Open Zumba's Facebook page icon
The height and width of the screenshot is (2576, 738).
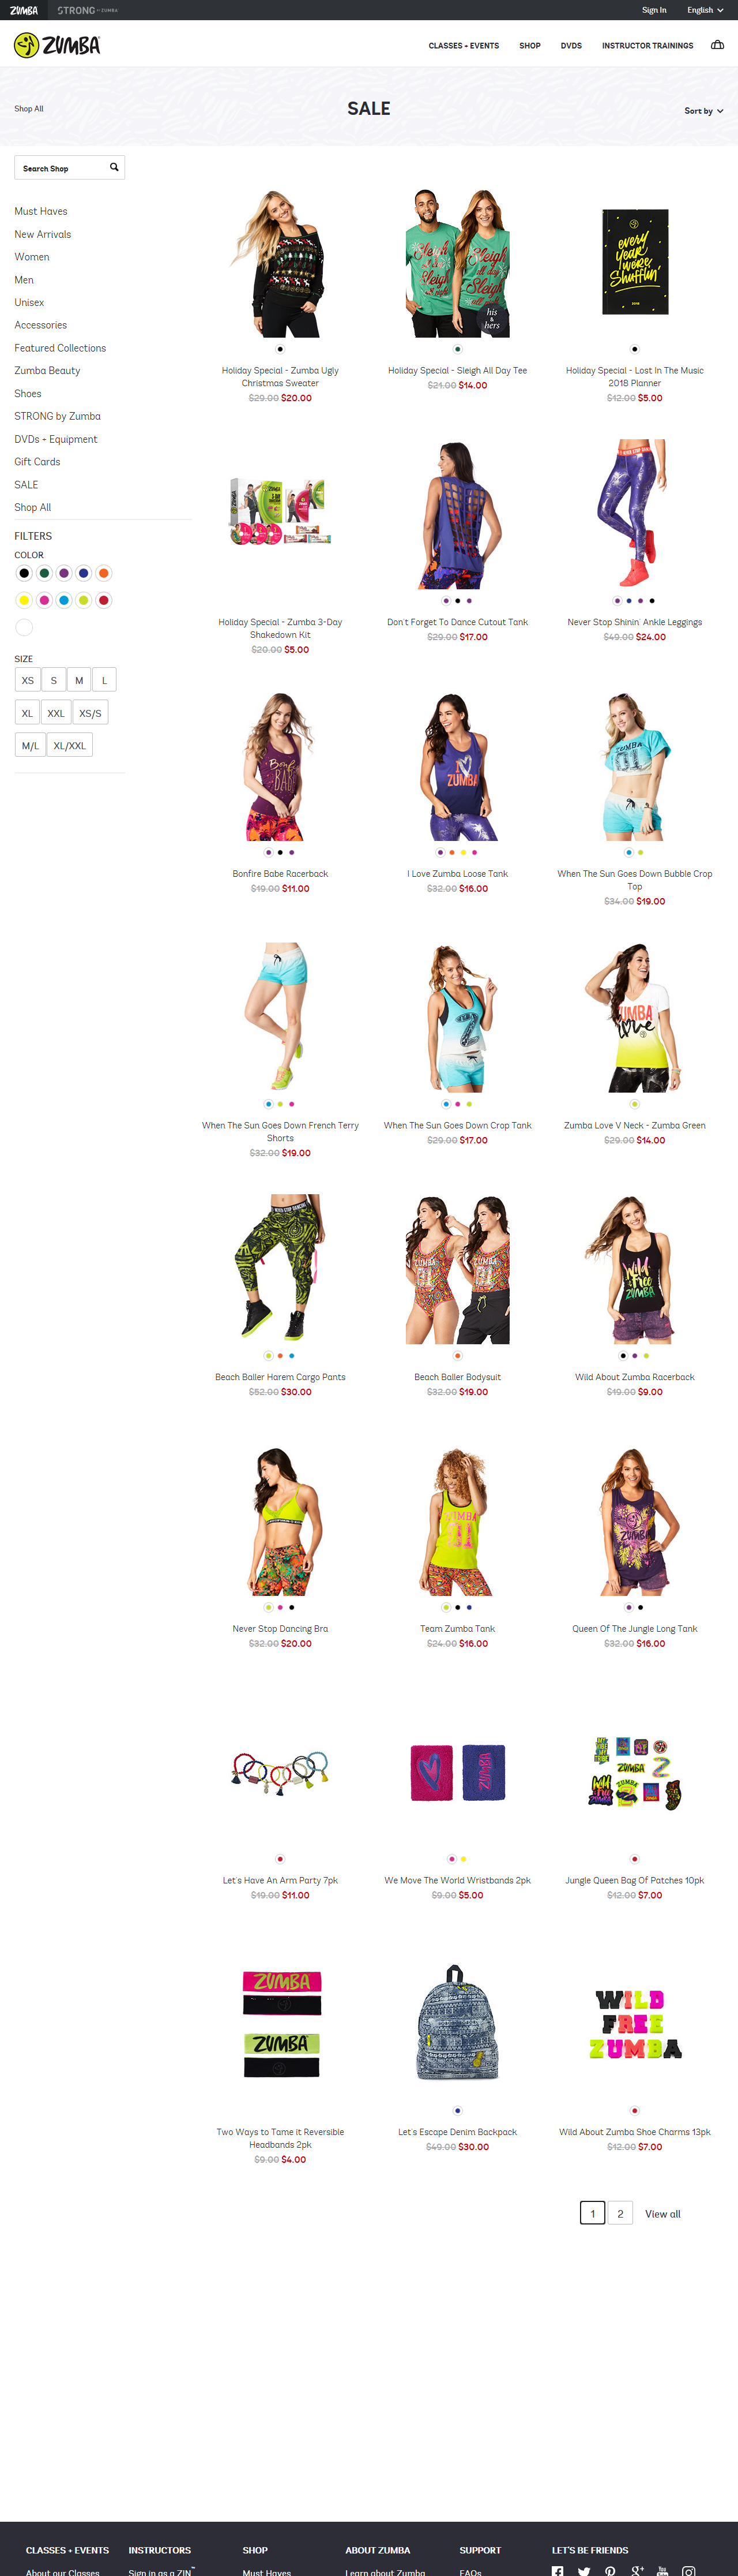point(557,2571)
